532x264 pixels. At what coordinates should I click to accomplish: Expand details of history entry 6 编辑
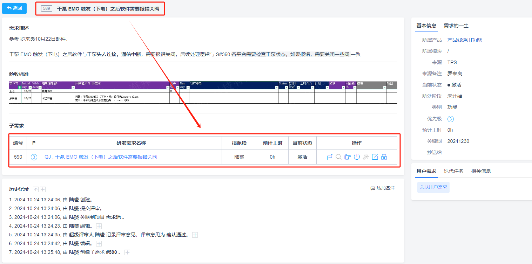(99, 244)
